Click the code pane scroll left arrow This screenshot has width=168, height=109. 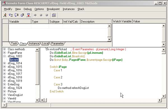42,100
